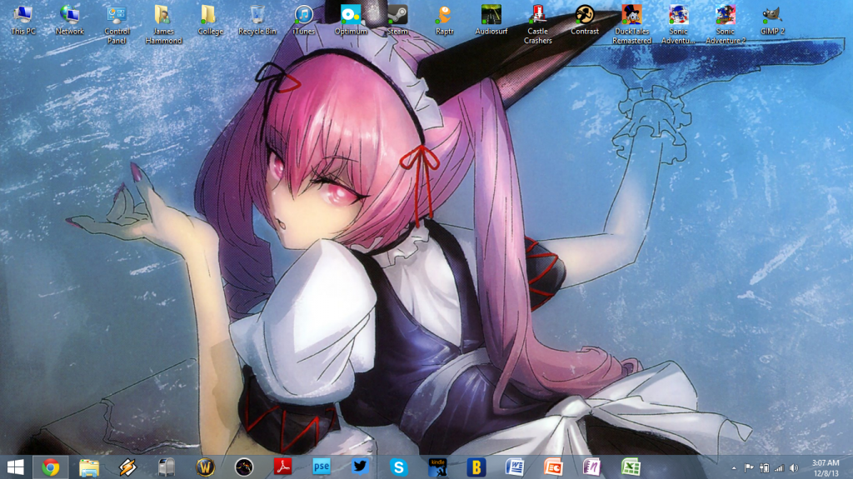
Task: Open the round black taskbar app
Action: pos(244,467)
